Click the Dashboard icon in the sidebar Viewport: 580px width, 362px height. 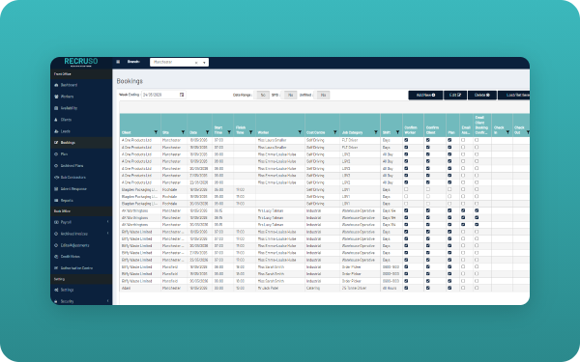pyautogui.click(x=56, y=85)
